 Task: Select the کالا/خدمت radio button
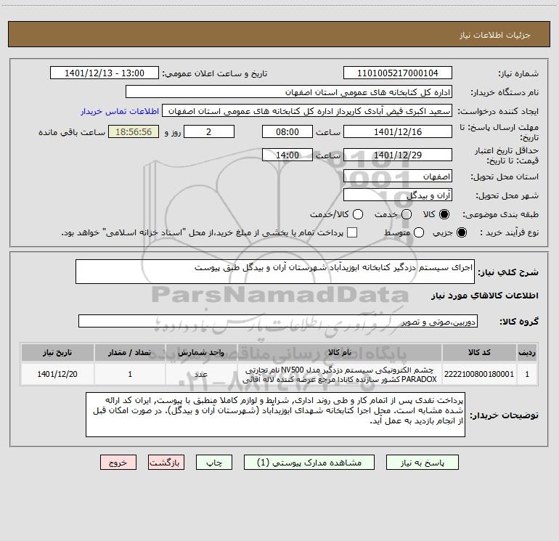point(358,214)
